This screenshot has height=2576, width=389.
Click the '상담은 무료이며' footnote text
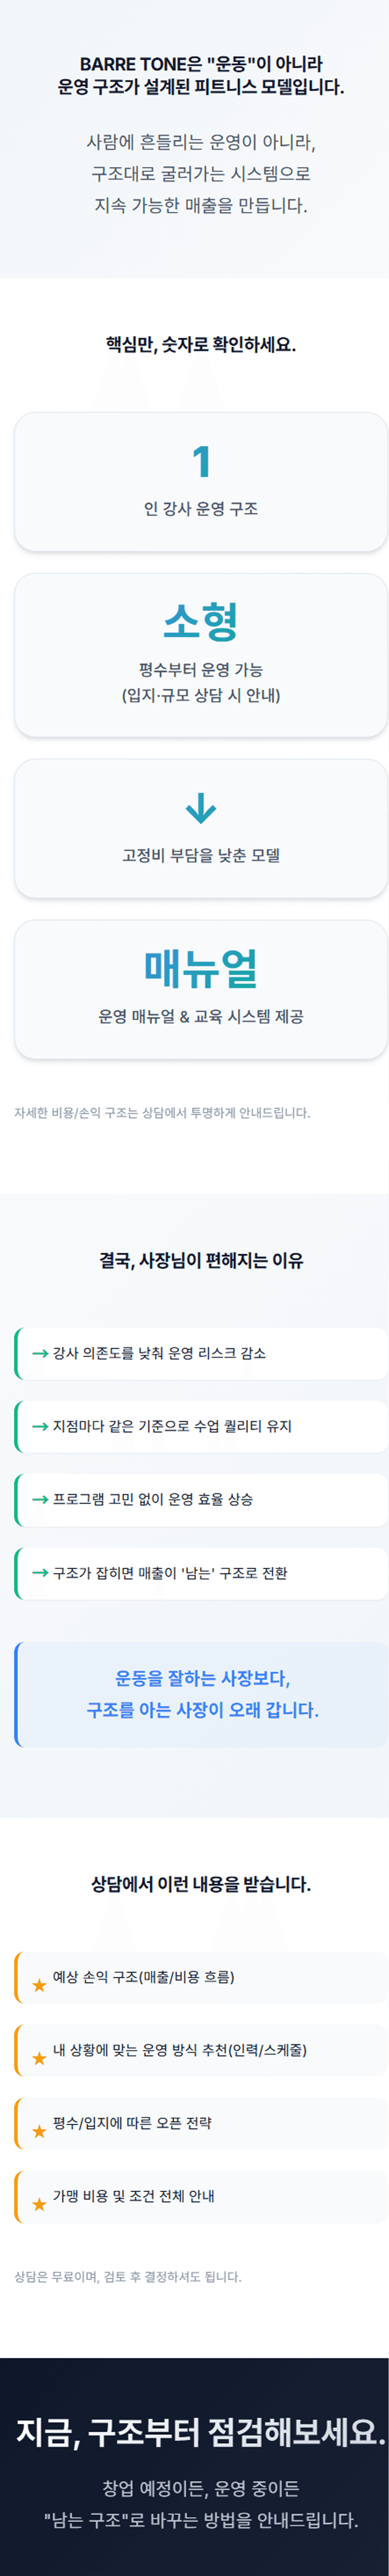pos(128,2277)
